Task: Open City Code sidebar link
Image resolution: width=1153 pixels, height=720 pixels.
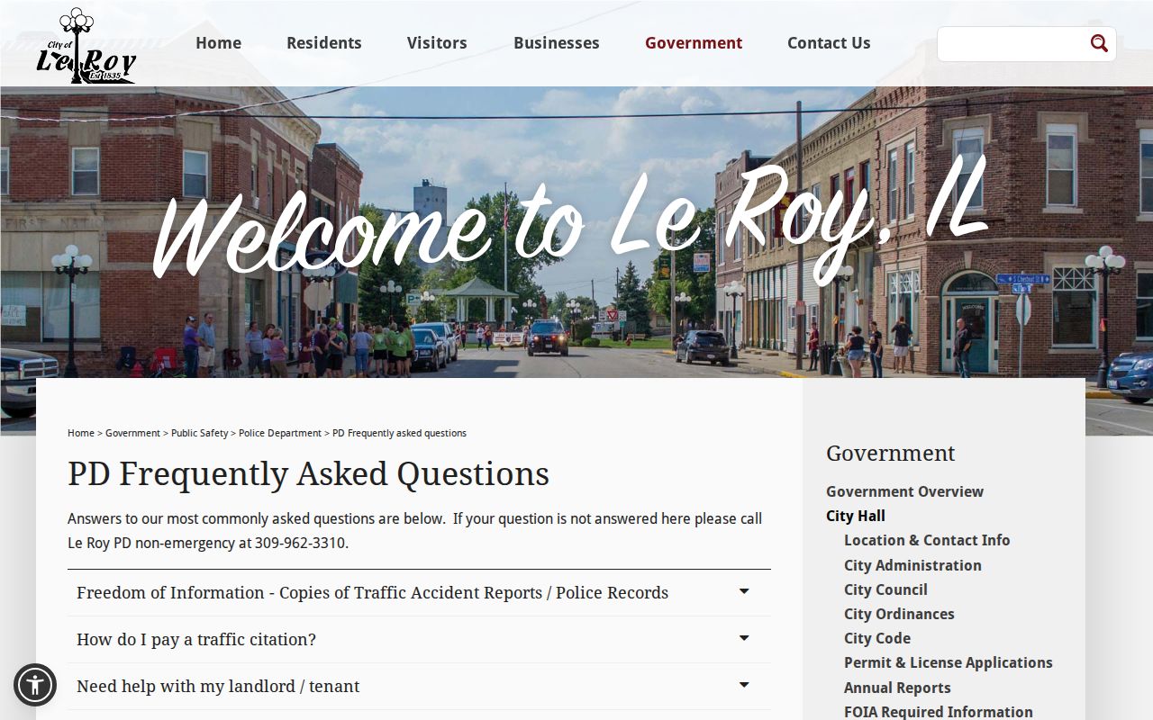Action: coord(877,638)
